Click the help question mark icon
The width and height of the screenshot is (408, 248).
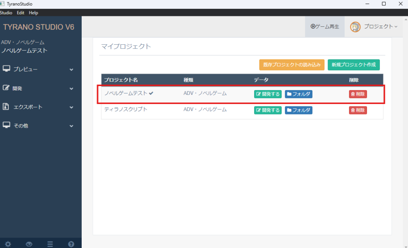(x=71, y=244)
